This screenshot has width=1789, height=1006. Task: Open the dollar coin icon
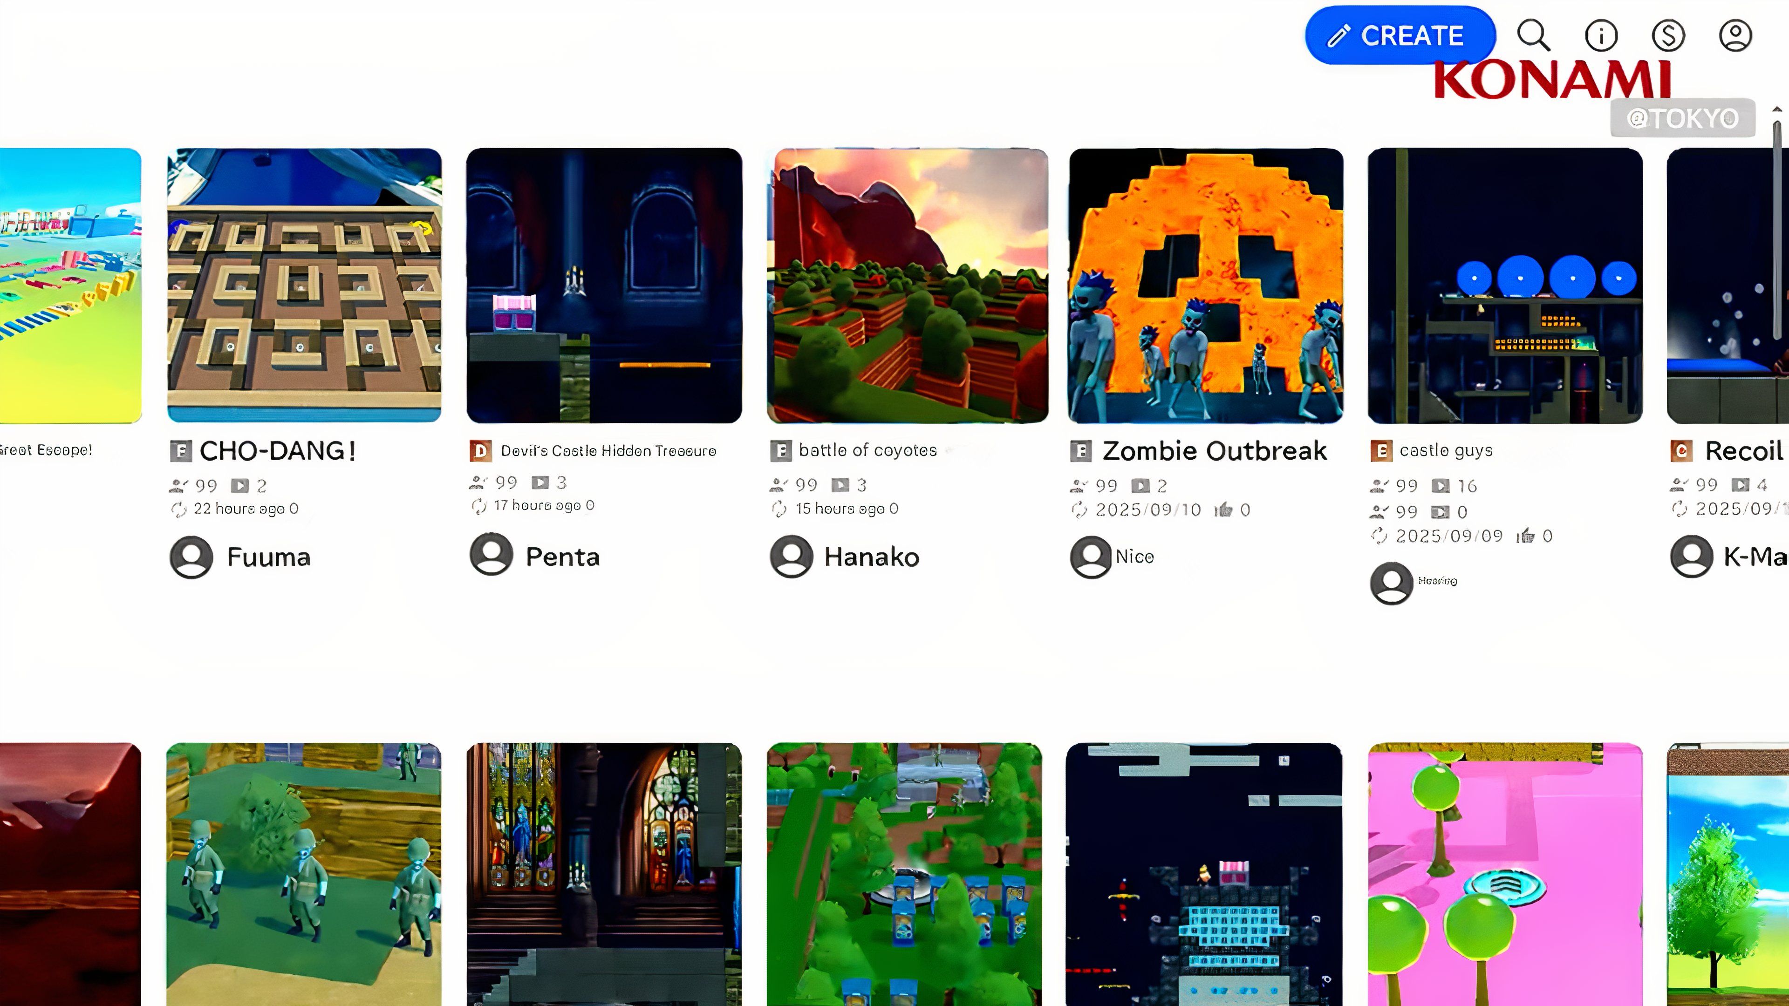pos(1668,35)
